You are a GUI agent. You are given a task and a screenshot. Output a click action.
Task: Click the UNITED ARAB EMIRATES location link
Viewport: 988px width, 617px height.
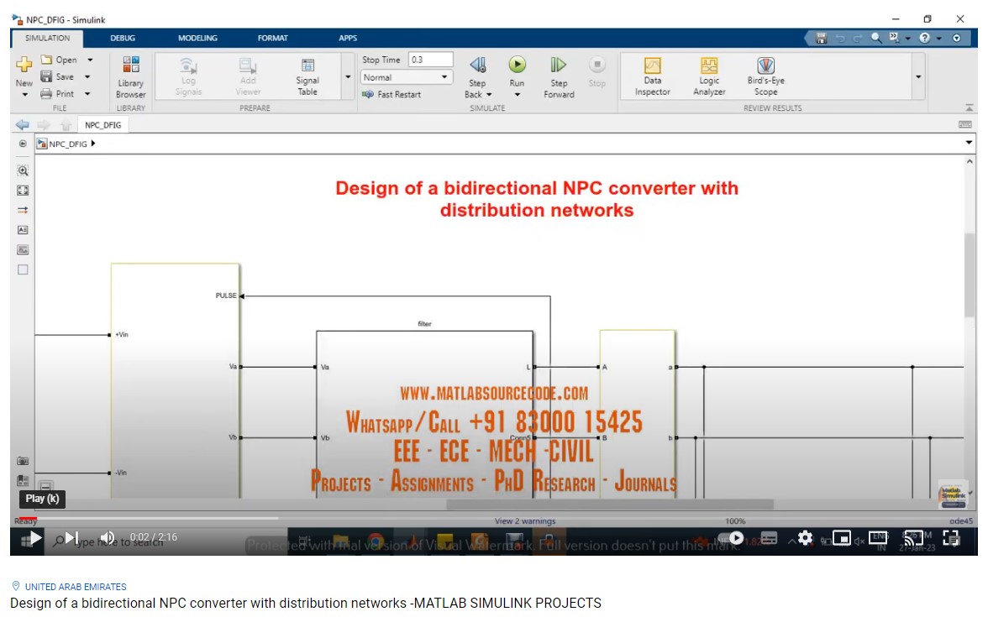tap(76, 586)
